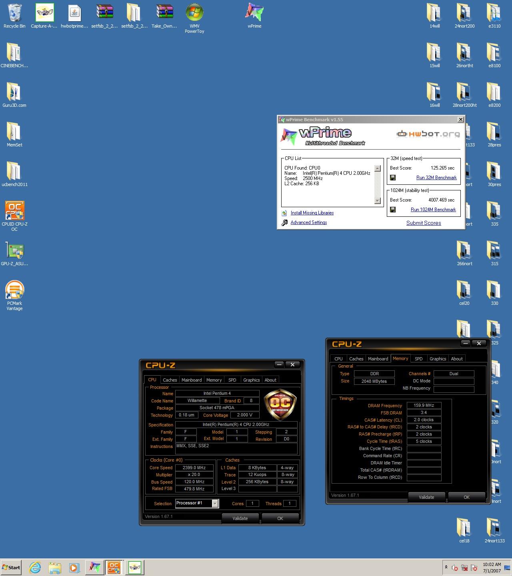Screen dimensions: 512x576
Task: Launch the GPU-Z_ASU desktop shortcut
Action: (x=14, y=253)
